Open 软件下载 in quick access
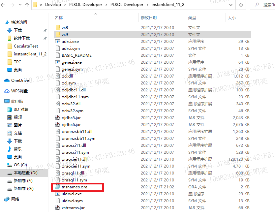The height and width of the screenshot is (223, 275). (x=22, y=38)
